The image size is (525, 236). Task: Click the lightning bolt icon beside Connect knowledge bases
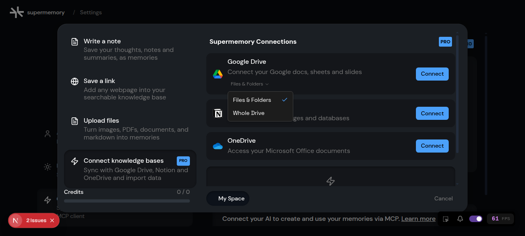pos(75,161)
